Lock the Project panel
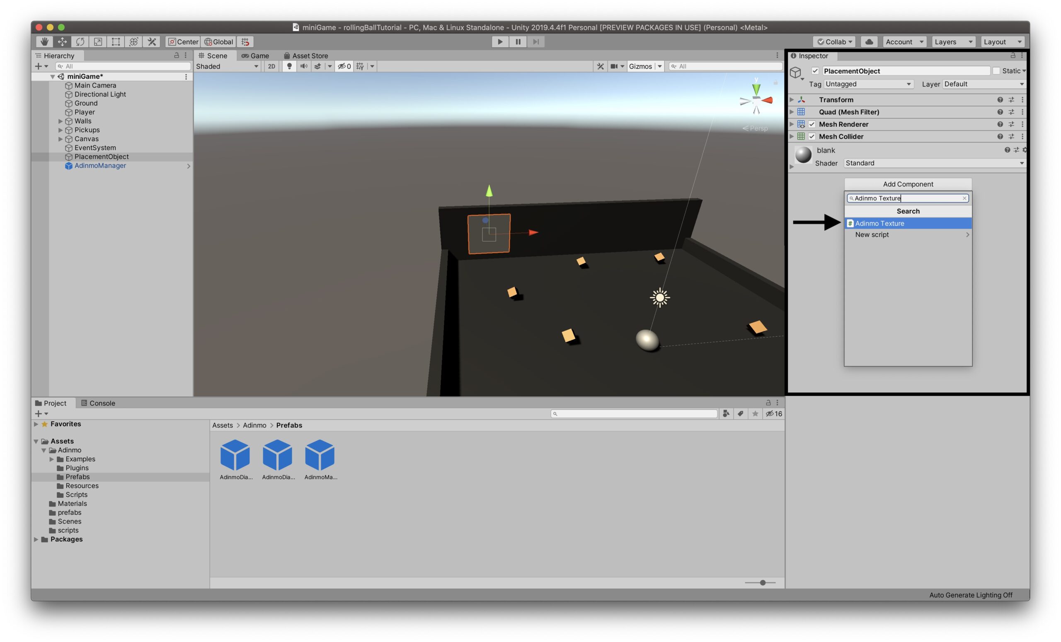This screenshot has height=642, width=1061. (x=768, y=403)
